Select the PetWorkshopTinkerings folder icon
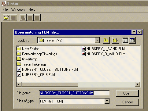This screenshot has height=111, width=148. tap(19, 54)
